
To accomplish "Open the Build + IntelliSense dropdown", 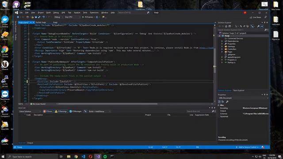I will 99,111.
